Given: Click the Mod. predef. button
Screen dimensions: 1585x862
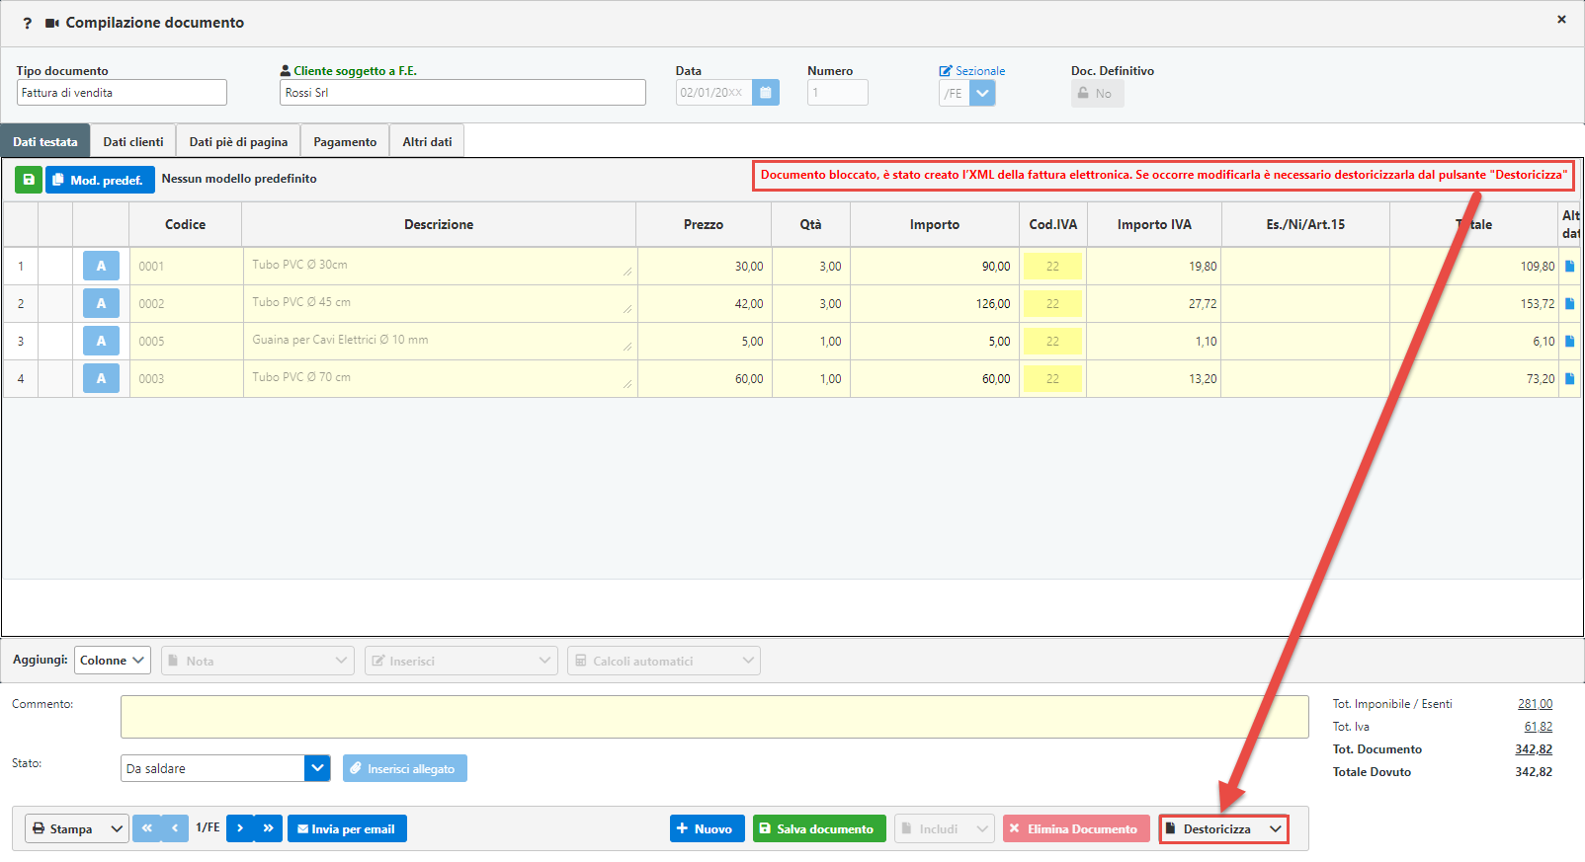Looking at the screenshot, I should pyautogui.click(x=100, y=180).
